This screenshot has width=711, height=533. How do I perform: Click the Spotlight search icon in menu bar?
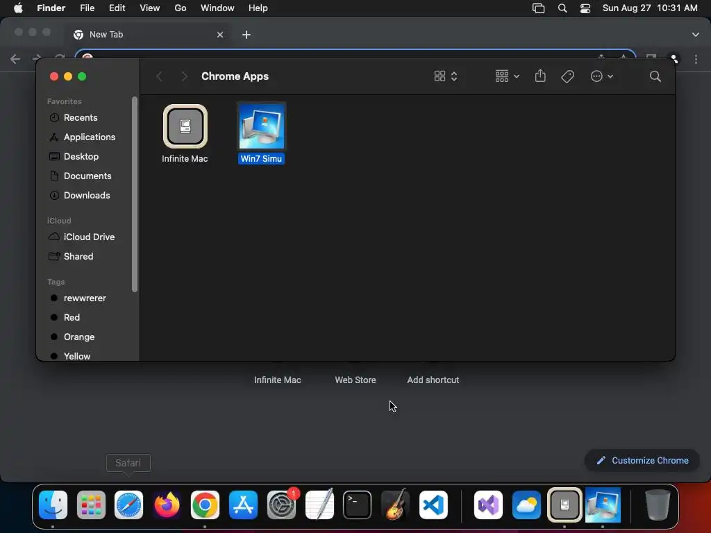coord(562,8)
